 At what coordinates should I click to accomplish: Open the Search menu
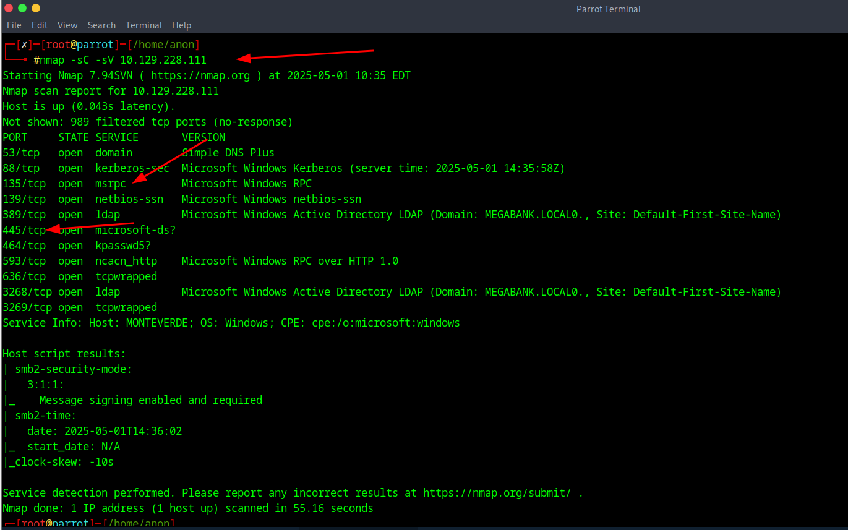[101, 25]
